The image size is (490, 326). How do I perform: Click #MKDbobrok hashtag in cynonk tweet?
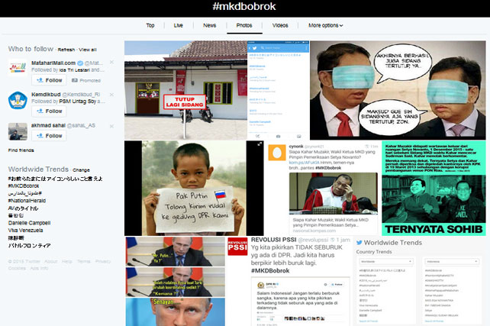(x=328, y=168)
